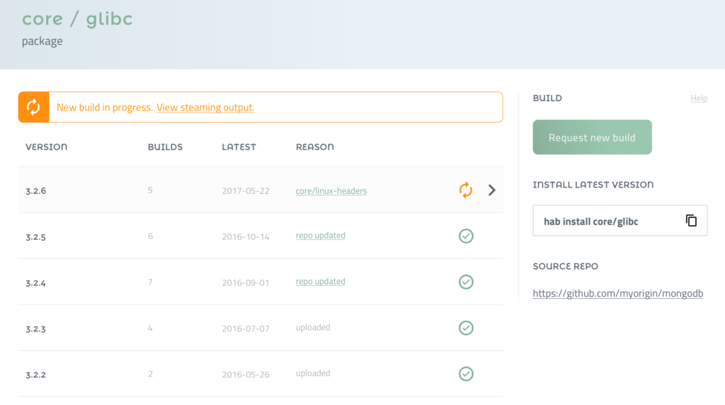Copy the hab install command

691,221
